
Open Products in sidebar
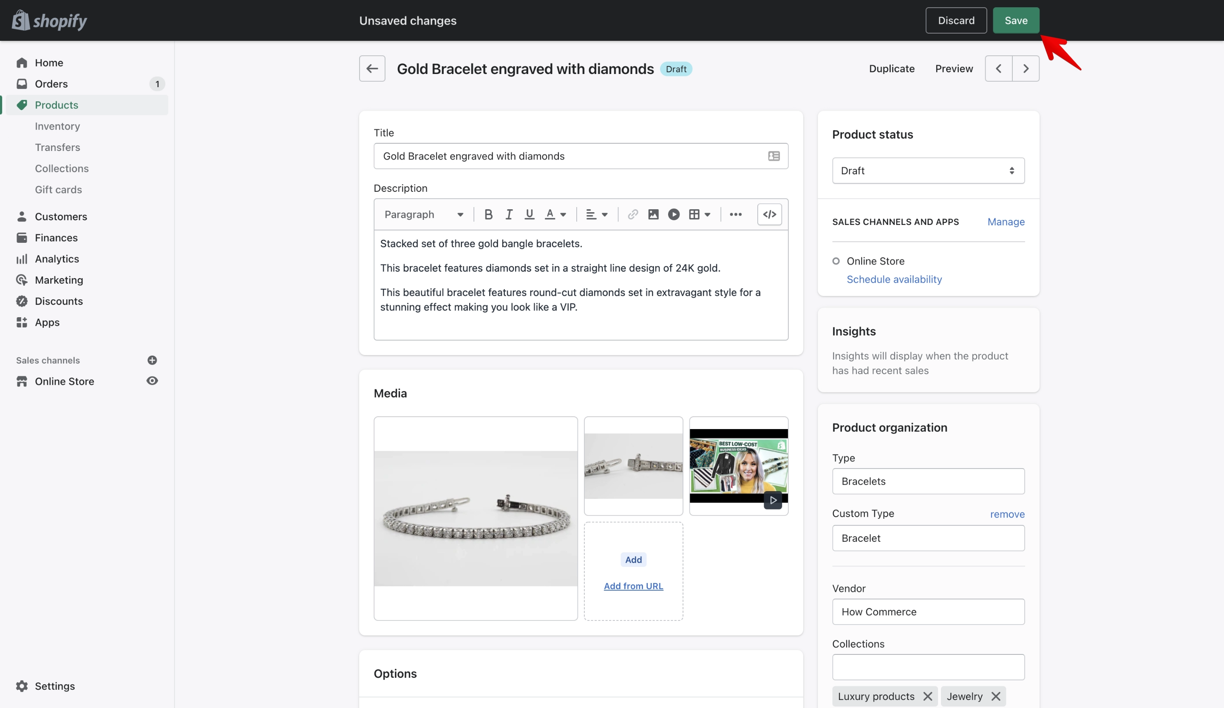coord(88,105)
